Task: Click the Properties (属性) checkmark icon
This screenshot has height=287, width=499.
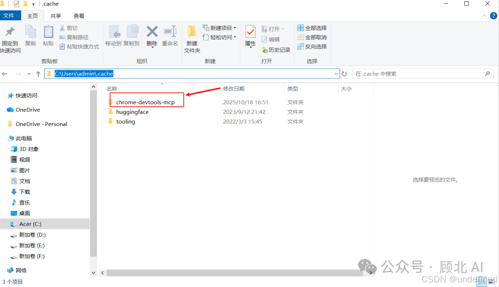Action: point(250,32)
